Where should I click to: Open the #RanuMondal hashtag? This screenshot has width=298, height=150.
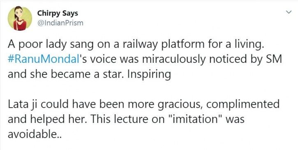pos(43,60)
